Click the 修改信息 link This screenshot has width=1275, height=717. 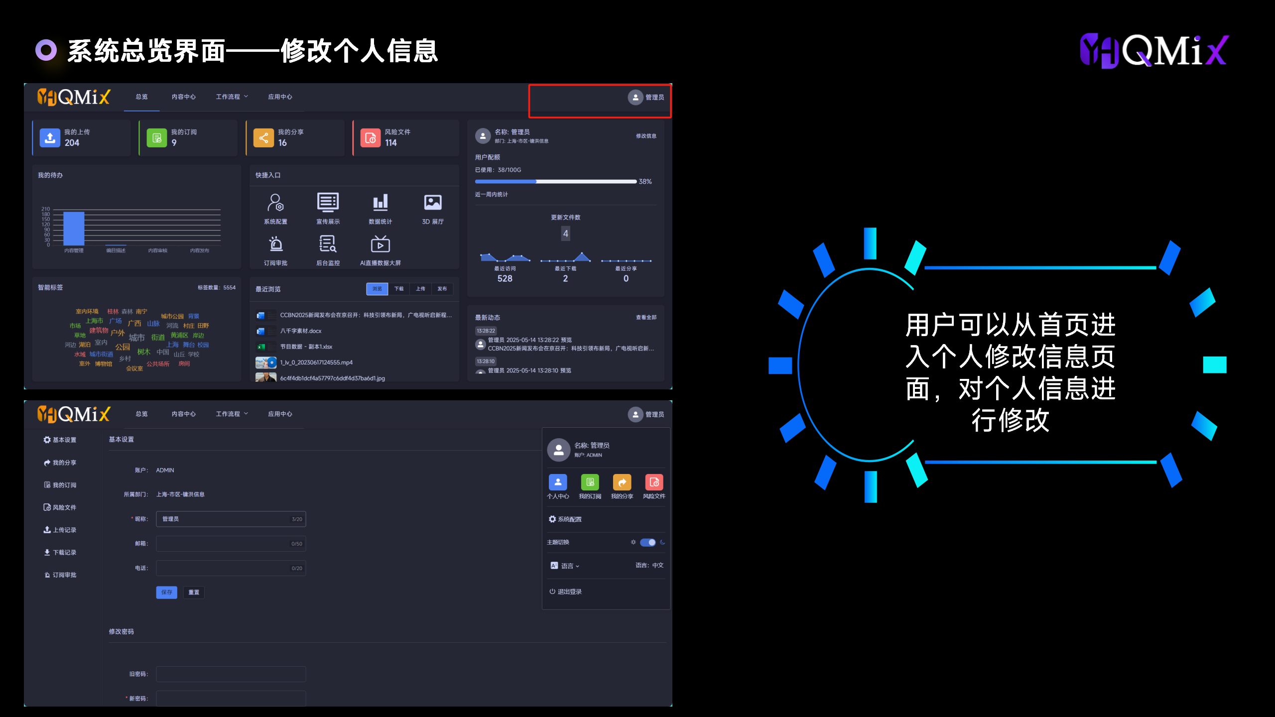(x=646, y=136)
